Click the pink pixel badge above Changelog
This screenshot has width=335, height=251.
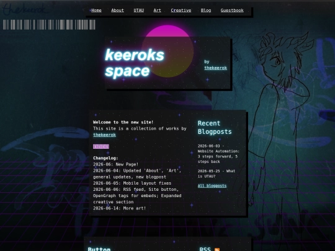[101, 146]
